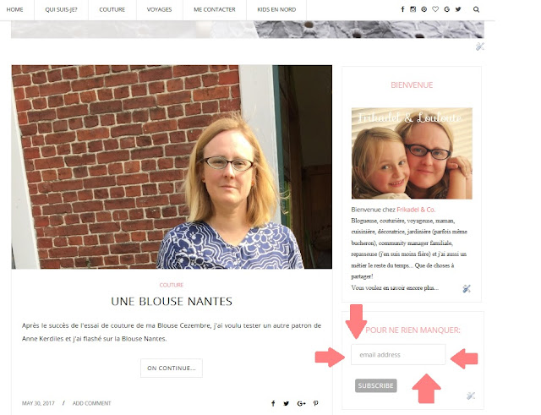The width and height of the screenshot is (541, 415).
Task: Open the Instagram icon in the top bar
Action: (413, 9)
